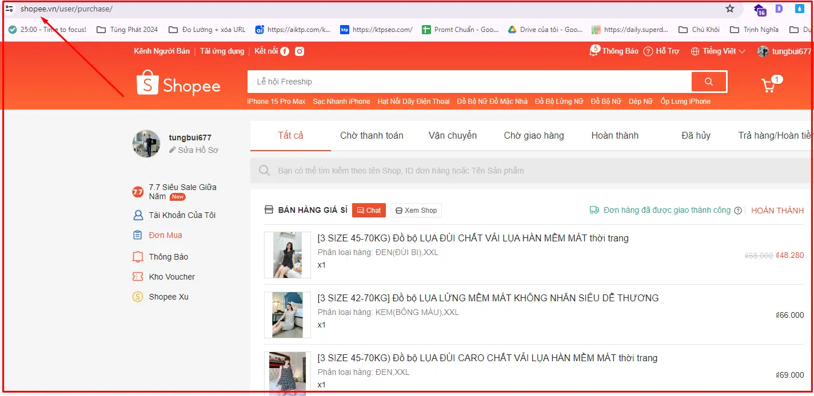Click the Lễ hội Freeship search box

(469, 82)
